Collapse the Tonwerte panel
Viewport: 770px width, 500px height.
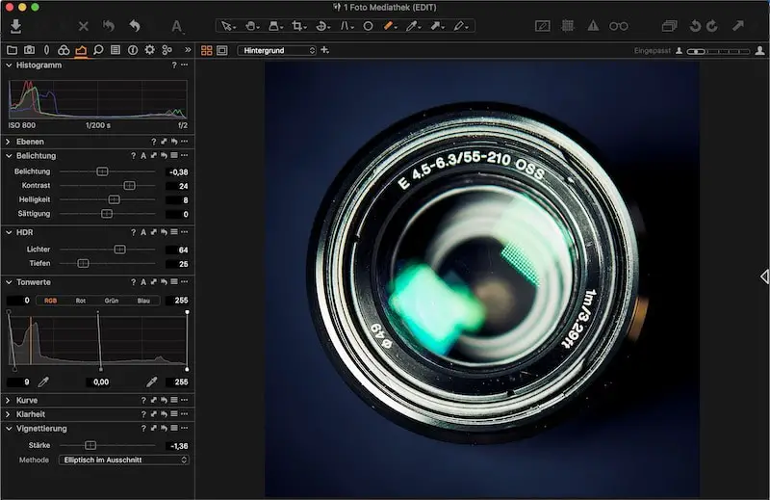9,282
